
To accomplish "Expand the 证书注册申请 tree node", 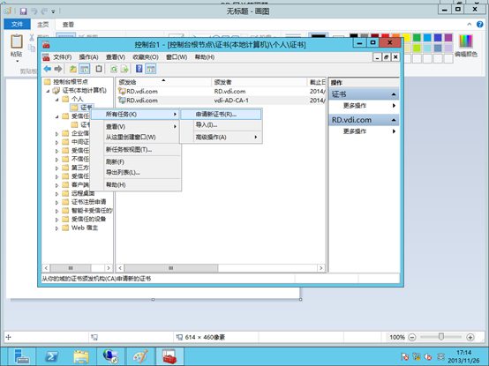I will [56, 203].
